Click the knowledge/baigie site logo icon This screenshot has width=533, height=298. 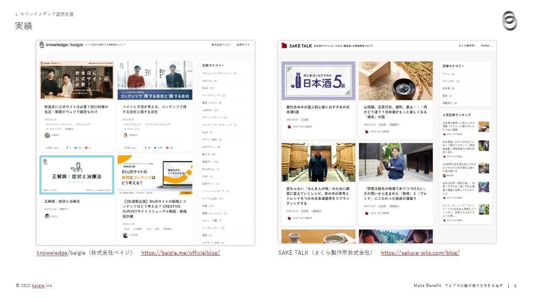[42, 45]
